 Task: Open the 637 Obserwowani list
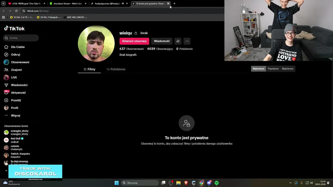pyautogui.click(x=131, y=49)
